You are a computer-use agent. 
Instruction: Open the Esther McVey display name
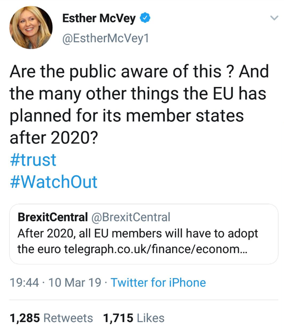[x=99, y=19]
